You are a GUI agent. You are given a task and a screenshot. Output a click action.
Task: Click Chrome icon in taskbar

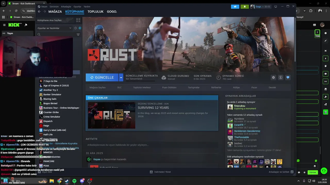(x=59, y=181)
